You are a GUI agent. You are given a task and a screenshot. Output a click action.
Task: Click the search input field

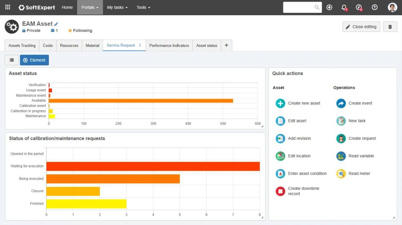(x=299, y=7)
